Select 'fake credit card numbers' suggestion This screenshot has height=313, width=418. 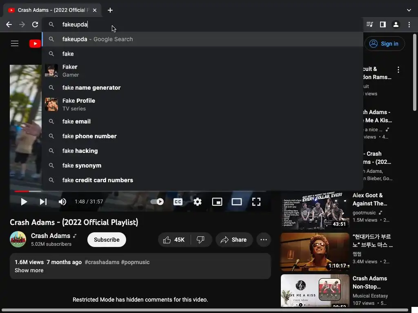[x=202, y=180]
